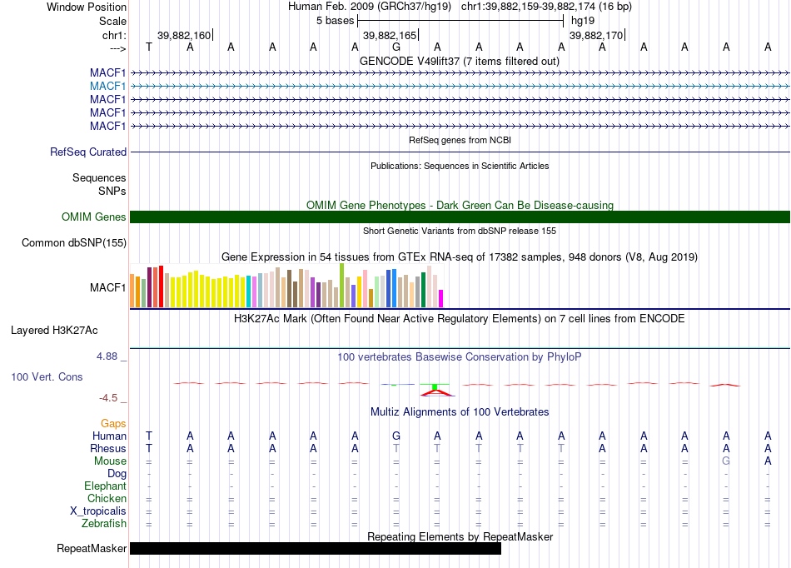Open Short Genetic Variants from dbSNP release 155
Screen dimensions: 791x568
pos(460,231)
